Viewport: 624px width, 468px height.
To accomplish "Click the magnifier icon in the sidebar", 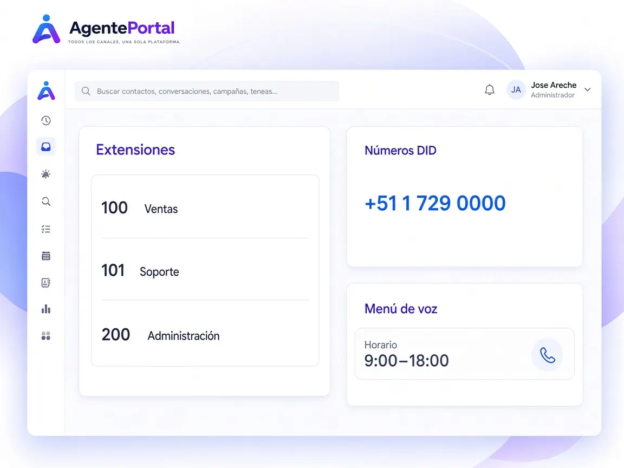I will pyautogui.click(x=46, y=201).
